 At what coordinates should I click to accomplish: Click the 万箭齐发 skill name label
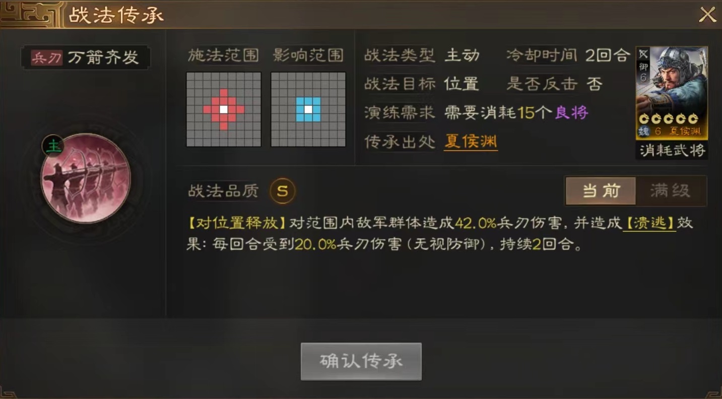[x=103, y=58]
